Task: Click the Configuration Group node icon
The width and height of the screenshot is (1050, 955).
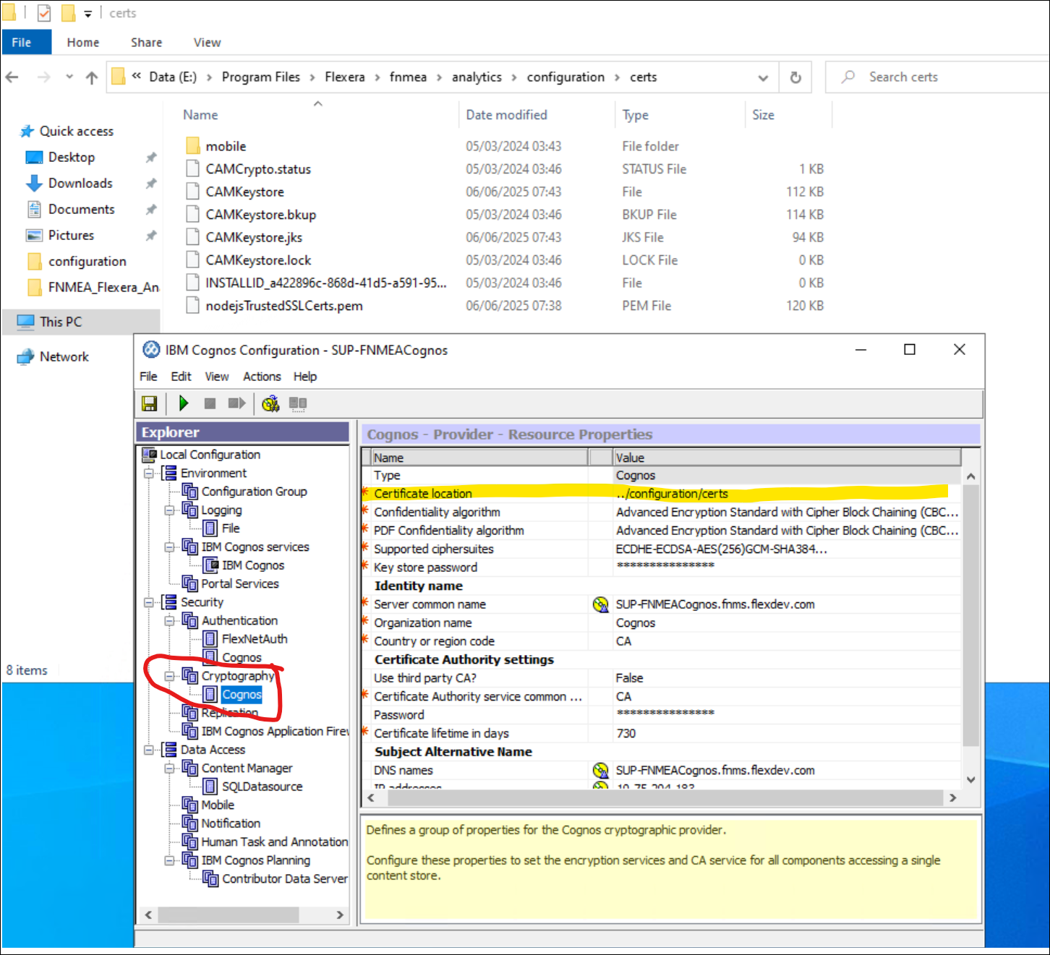Action: click(x=190, y=492)
